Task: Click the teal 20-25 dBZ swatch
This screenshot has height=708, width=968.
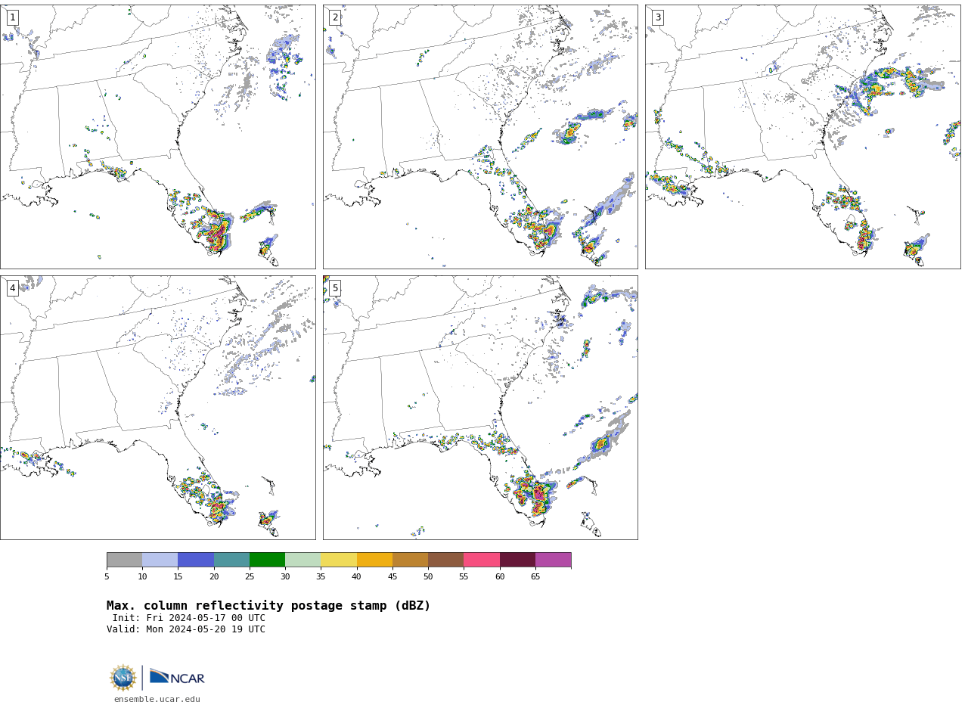Action: click(231, 560)
